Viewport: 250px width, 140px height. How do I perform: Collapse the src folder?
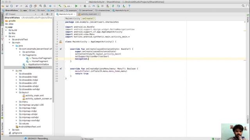[6, 36]
